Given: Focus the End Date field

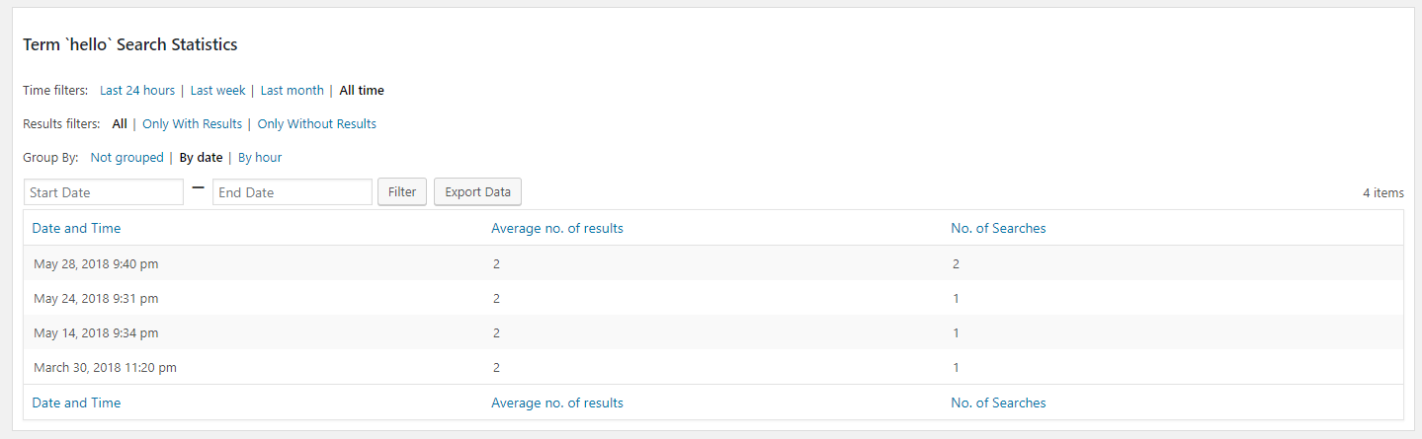Looking at the screenshot, I should click(x=293, y=192).
